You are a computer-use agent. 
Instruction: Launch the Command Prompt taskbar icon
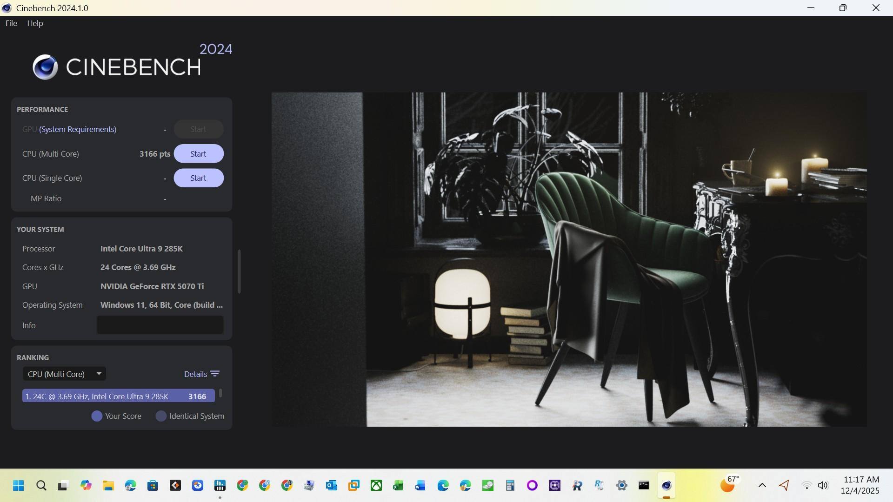coord(644,486)
